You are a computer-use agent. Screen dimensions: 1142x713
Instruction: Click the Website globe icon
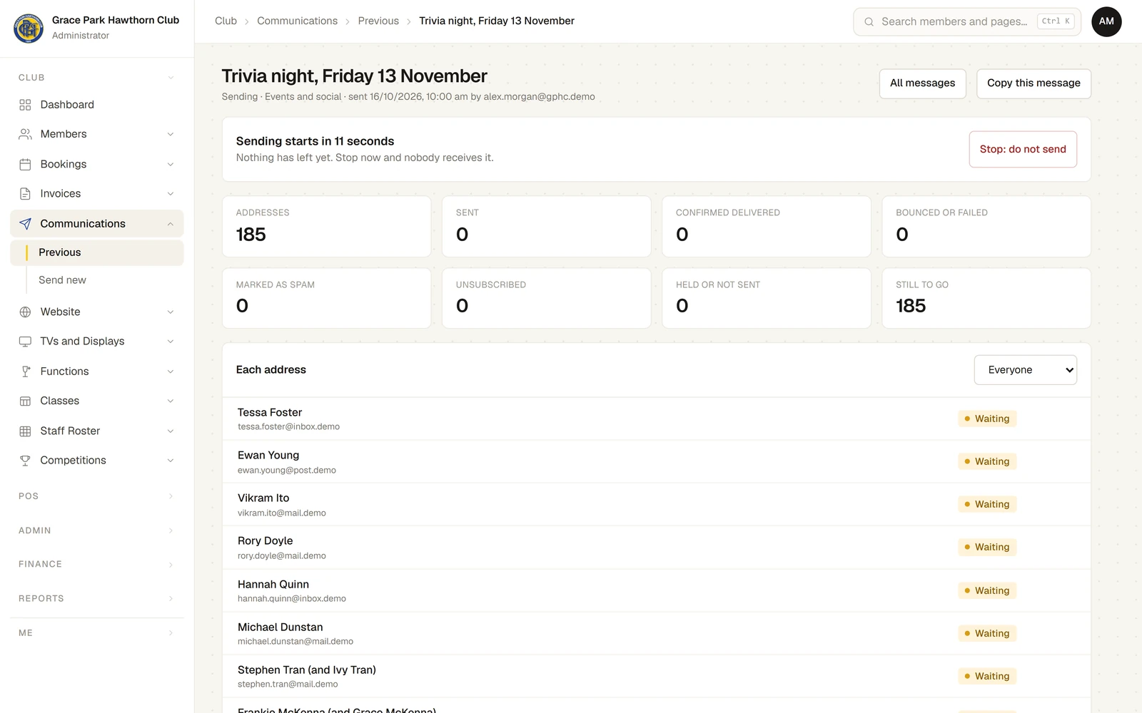click(x=25, y=312)
